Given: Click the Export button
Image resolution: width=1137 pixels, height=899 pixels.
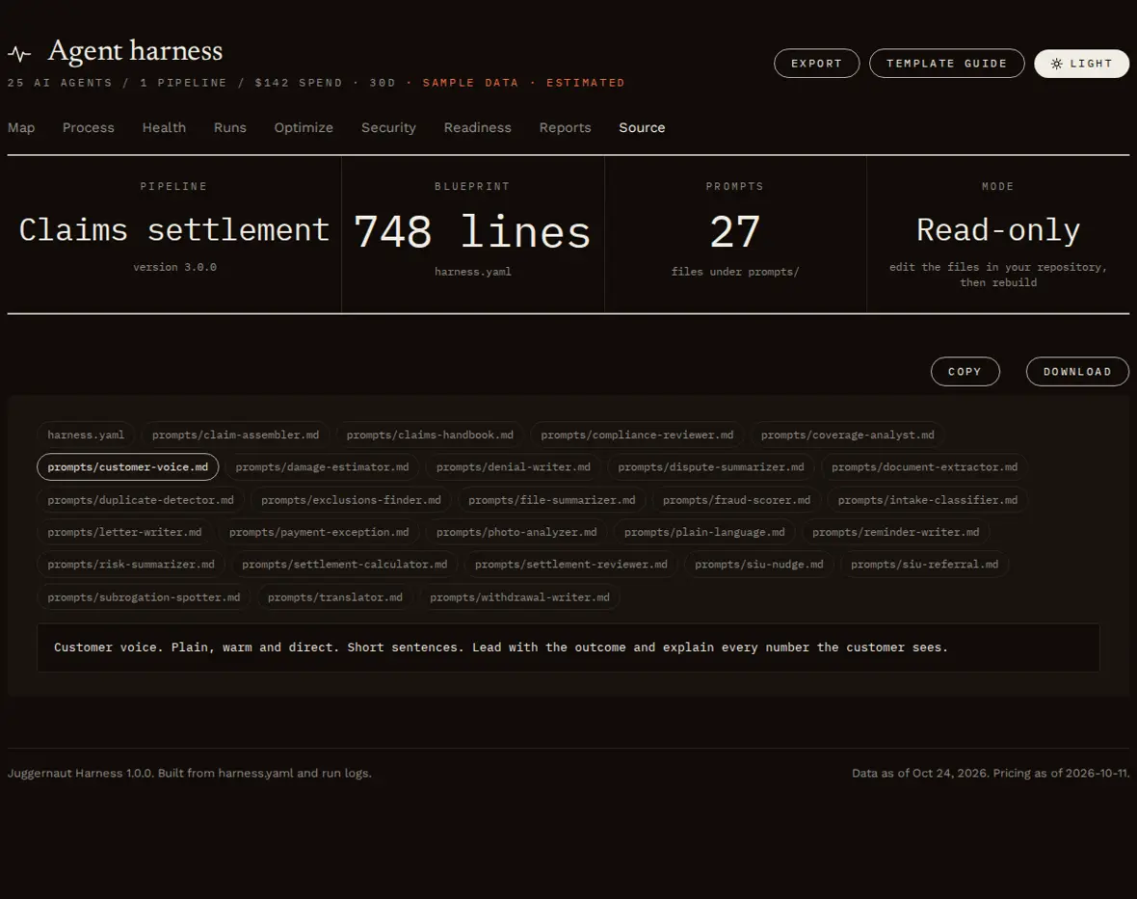Looking at the screenshot, I should [x=816, y=64].
